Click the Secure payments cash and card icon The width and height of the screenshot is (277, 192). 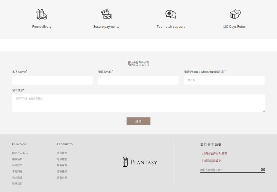pos(106,14)
